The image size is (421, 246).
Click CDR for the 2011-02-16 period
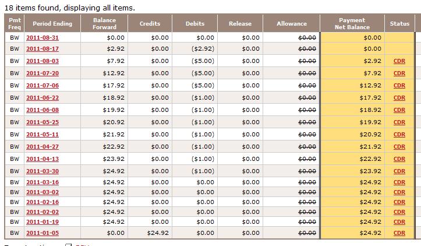(x=399, y=202)
